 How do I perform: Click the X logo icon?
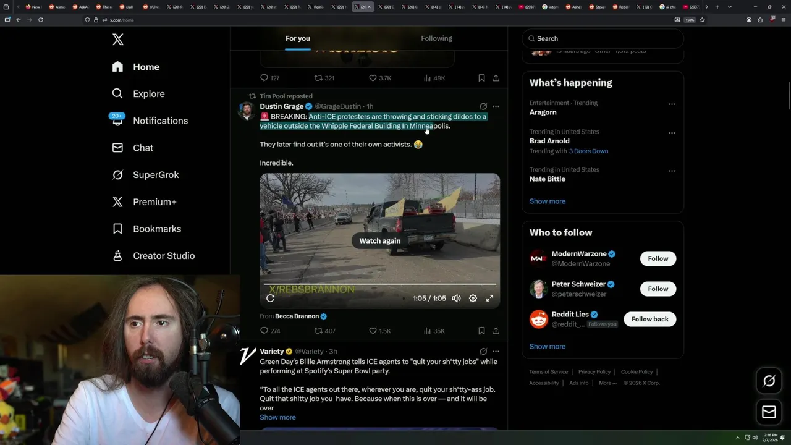click(118, 40)
